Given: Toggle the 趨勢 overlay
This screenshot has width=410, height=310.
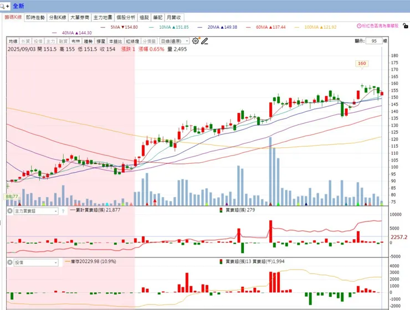Looking at the screenshot, I should coord(88,42).
